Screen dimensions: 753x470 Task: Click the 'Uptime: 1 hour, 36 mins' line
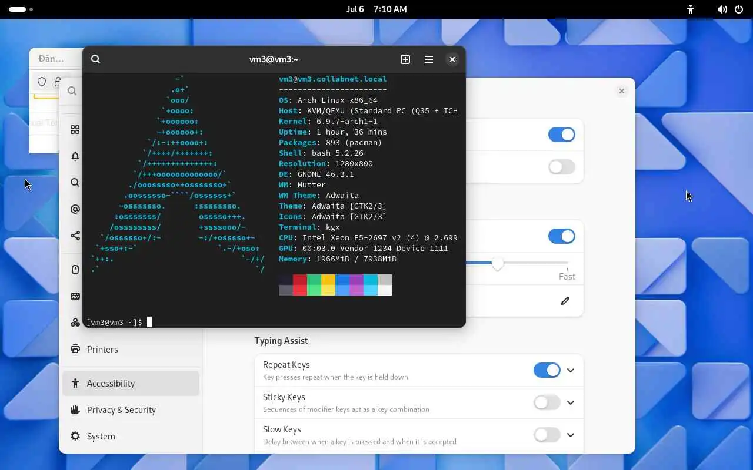point(333,132)
